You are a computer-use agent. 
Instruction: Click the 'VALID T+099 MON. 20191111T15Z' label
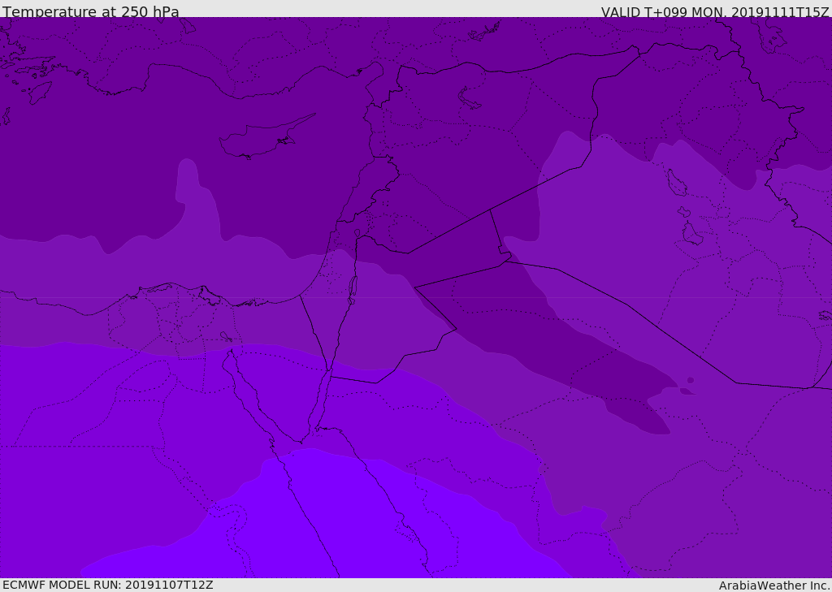coord(715,12)
